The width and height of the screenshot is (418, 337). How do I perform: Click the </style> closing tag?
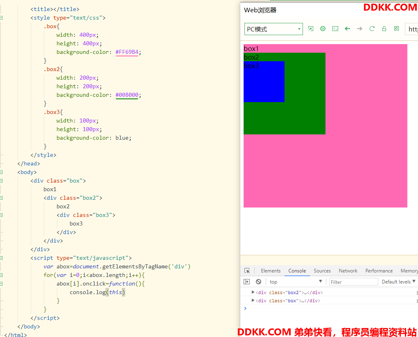click(x=43, y=155)
